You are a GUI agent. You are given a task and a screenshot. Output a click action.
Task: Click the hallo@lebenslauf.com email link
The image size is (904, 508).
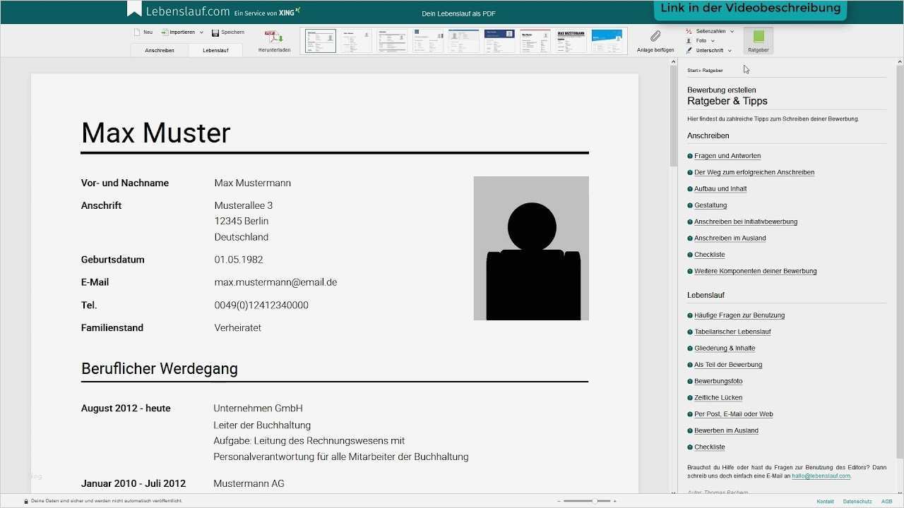point(821,476)
